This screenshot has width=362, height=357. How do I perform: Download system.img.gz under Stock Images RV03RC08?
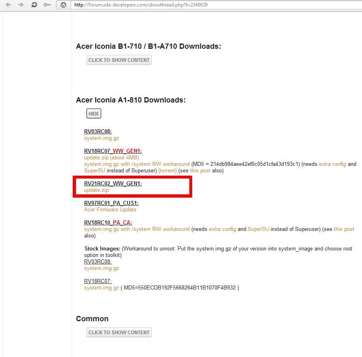[x=101, y=268]
